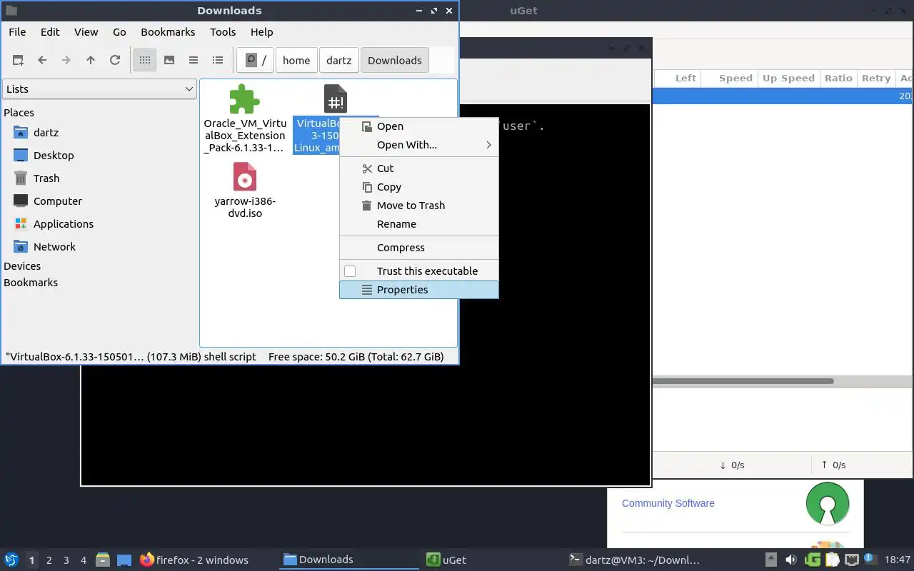Viewport: 914px width, 571px height.
Task: Click the Retry column header in uGet
Action: point(875,79)
